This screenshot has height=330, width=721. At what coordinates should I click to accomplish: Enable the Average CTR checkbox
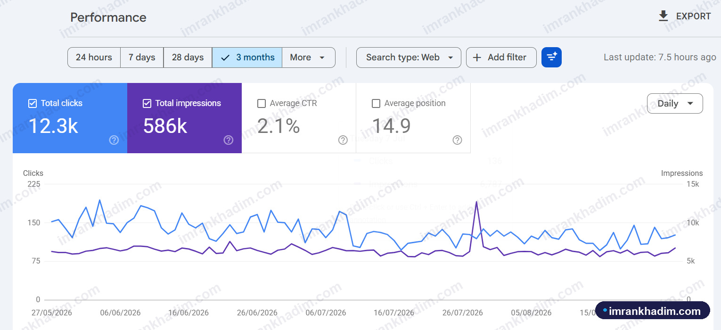pos(262,103)
